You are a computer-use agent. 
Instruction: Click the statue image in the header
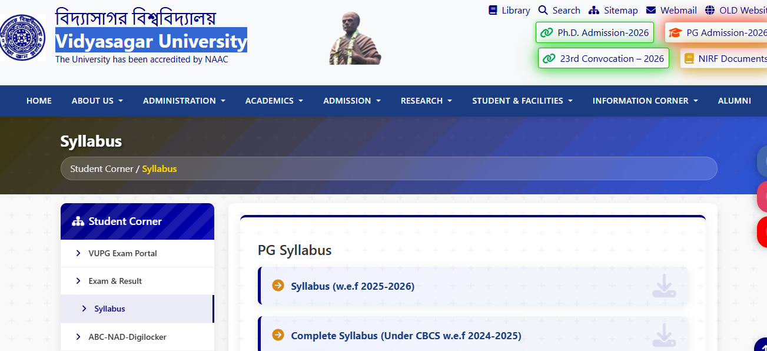[x=355, y=38]
